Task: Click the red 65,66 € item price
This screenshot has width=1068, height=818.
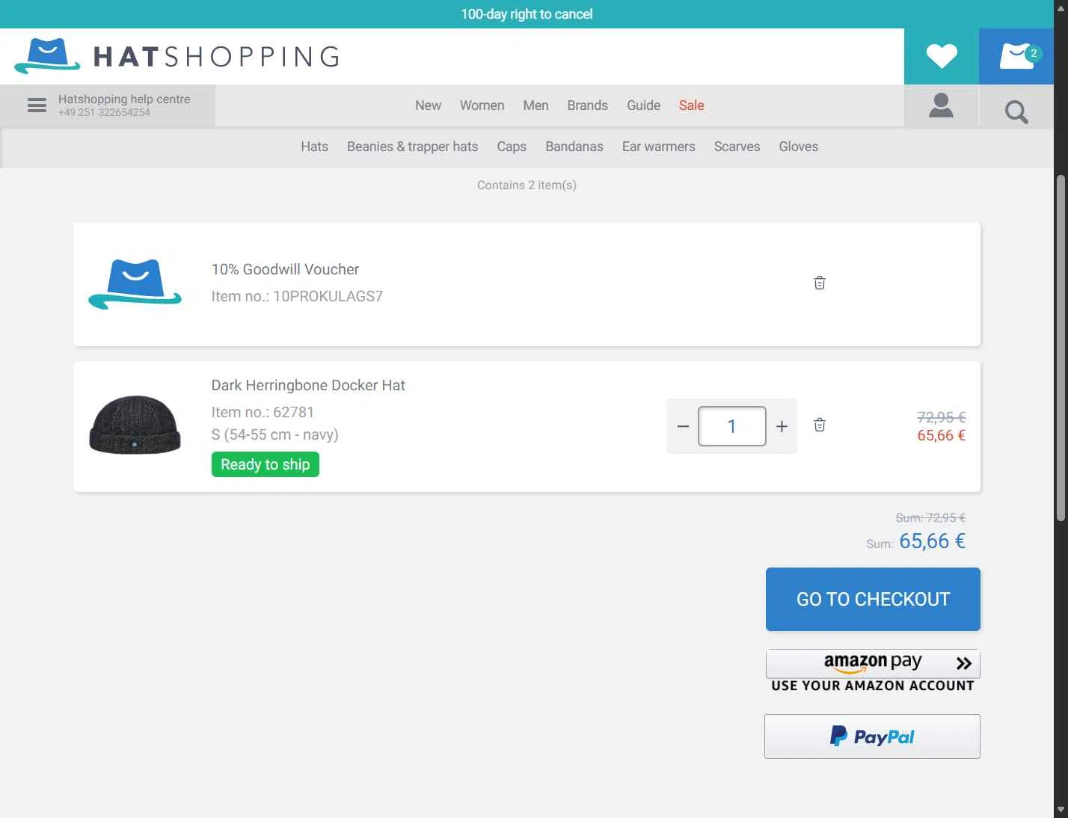Action: pyautogui.click(x=941, y=435)
